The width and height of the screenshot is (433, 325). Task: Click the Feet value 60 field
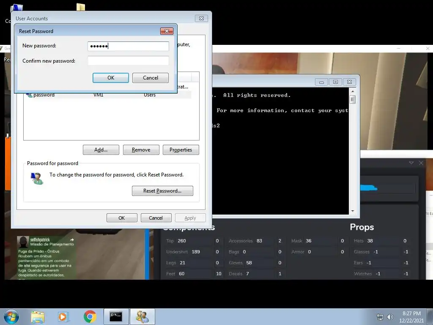(195, 274)
